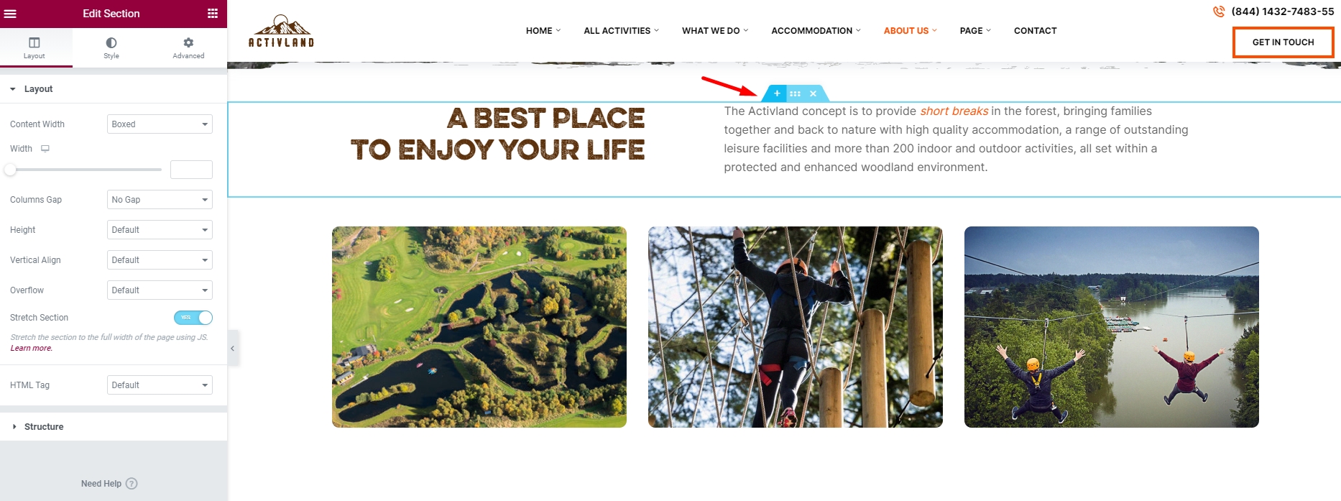The image size is (1341, 501).
Task: Open the Columns Gap dropdown
Action: 160,200
